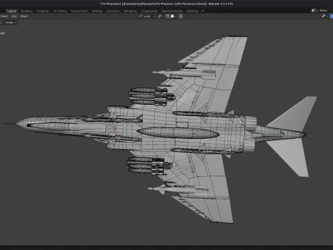Open the Modeling workspace tab
The image size is (333, 250).
coord(26,11)
